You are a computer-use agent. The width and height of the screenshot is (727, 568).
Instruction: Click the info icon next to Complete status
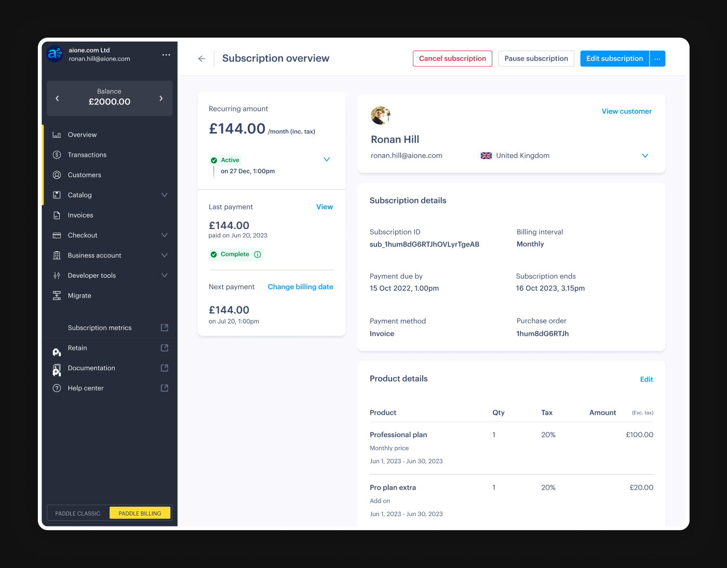point(258,254)
